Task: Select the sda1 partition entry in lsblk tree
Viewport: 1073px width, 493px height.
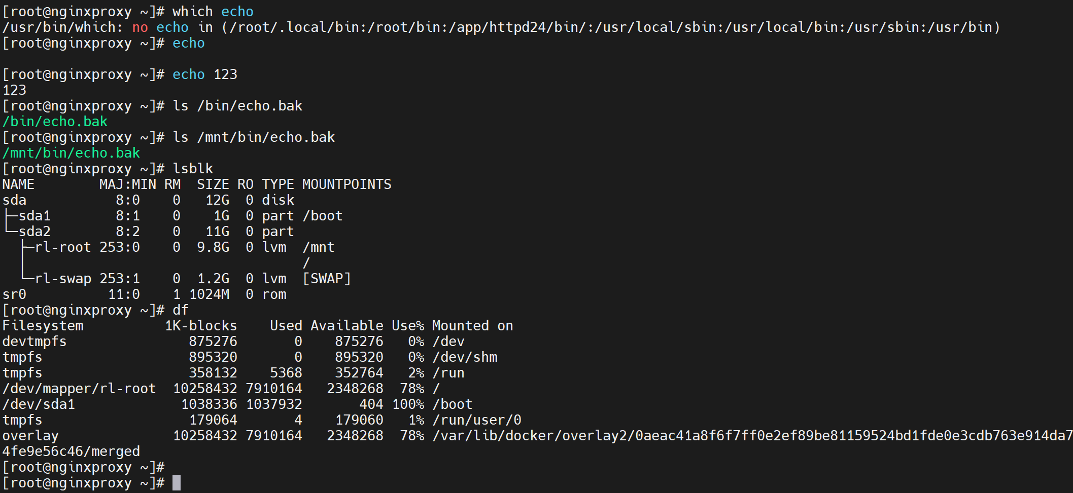Action: point(34,216)
